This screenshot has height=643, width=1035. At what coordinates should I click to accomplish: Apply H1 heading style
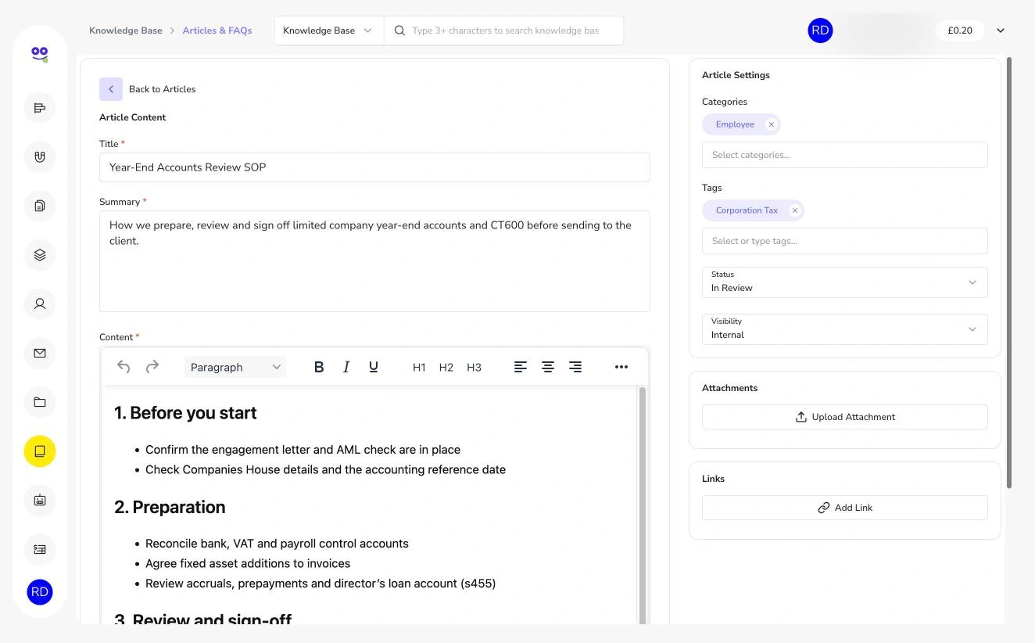419,367
